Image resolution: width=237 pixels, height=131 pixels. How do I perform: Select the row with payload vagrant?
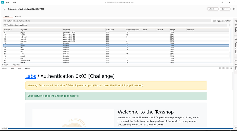point(116,39)
